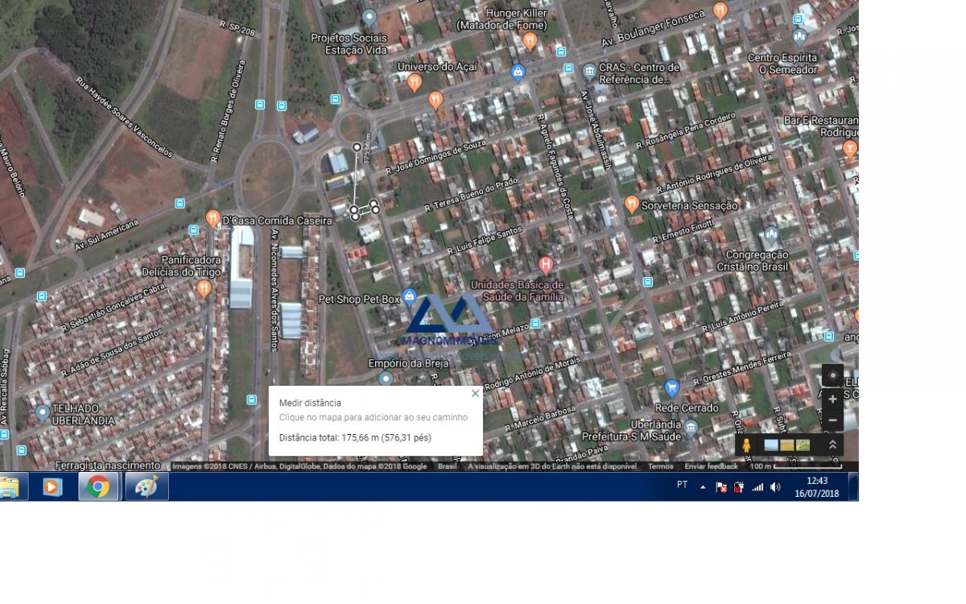966x604 pixels.
Task: Open the green imagery thumbnail
Action: (803, 445)
